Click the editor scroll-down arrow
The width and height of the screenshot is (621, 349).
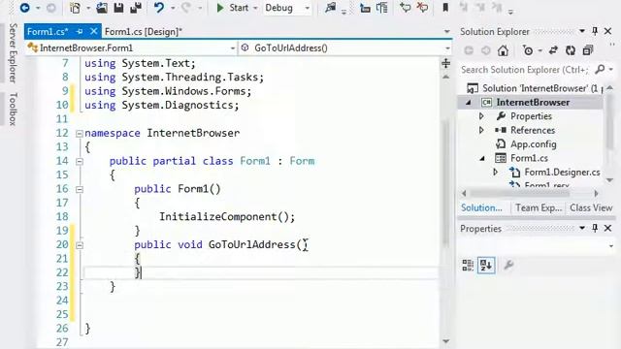446,341
